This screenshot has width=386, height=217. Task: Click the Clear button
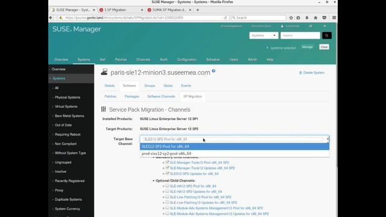(x=324, y=47)
